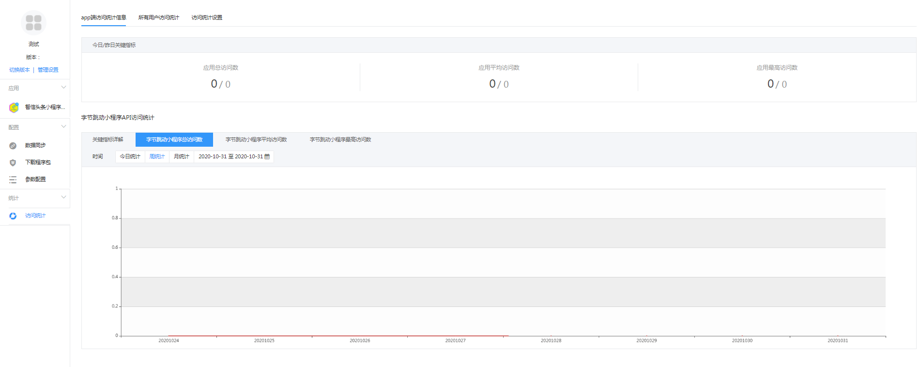Screen dimensions: 921x367
Task: Open 参数配置 in the sidebar
Action: tap(35, 179)
